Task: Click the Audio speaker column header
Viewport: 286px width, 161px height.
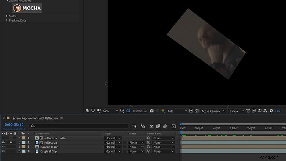Action: coord(7,133)
